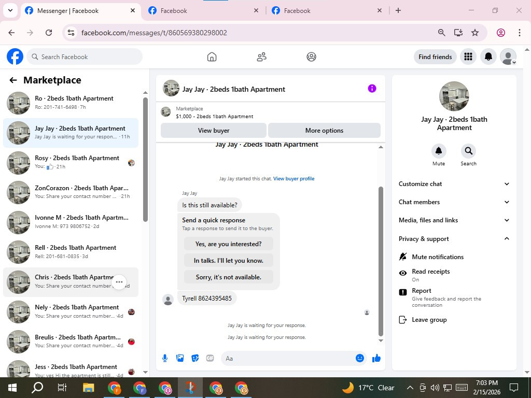Focus the Search Facebook field
This screenshot has width=531, height=398.
[x=85, y=56]
